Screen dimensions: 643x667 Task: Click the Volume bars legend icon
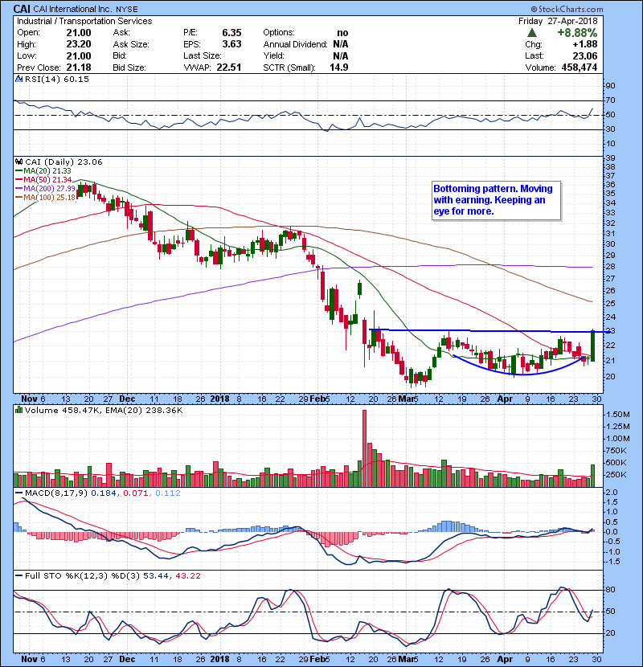(18, 410)
